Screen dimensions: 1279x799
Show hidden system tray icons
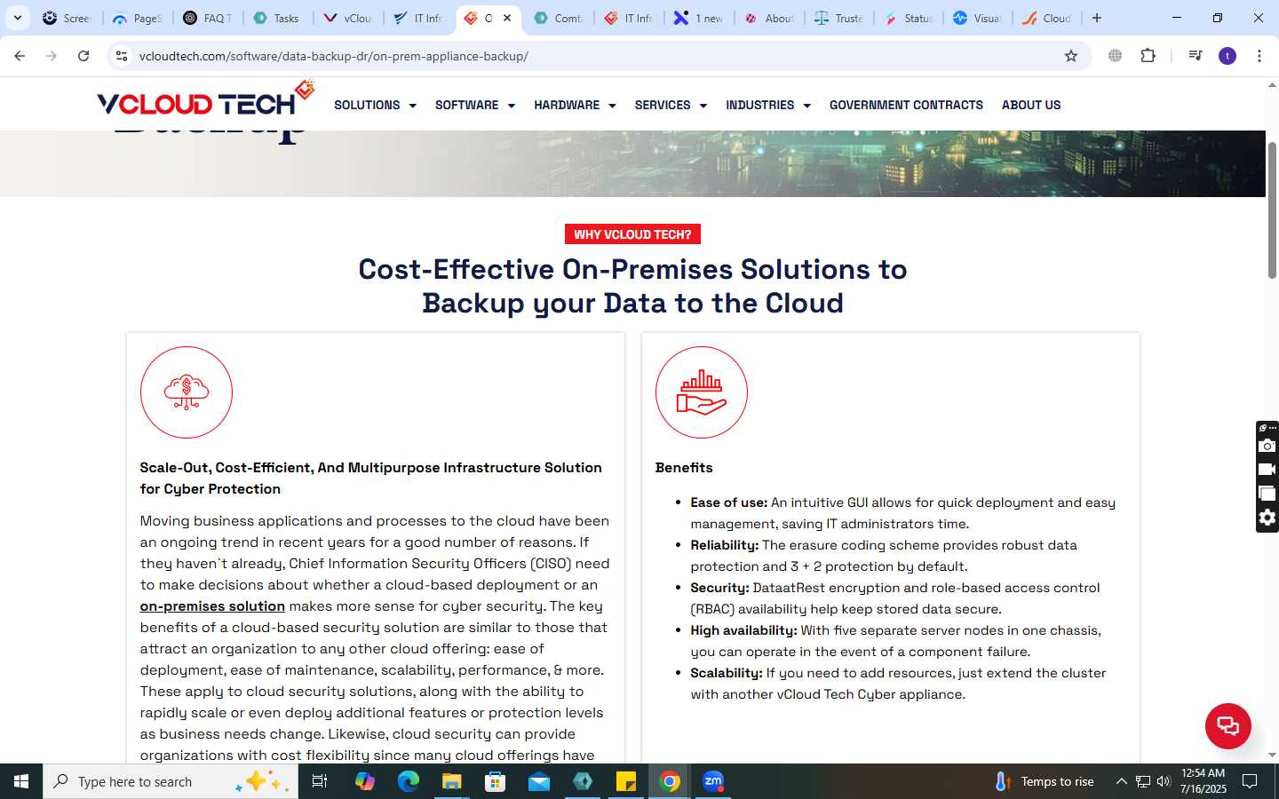click(1121, 781)
